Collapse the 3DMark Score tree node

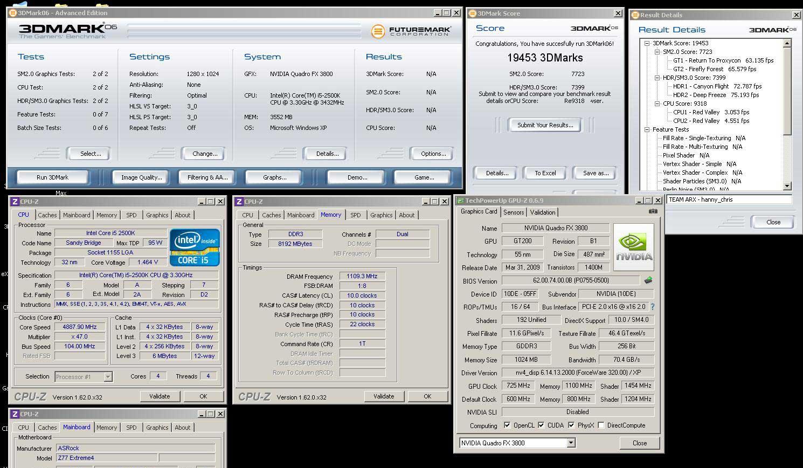point(647,43)
